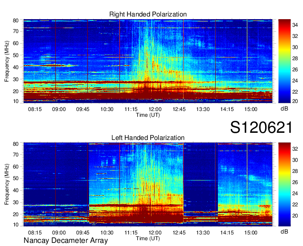The height and width of the screenshot is (246, 303).
Task: Click 10 MHz tick on Left Handed frequency axis
Action: [x=16, y=225]
